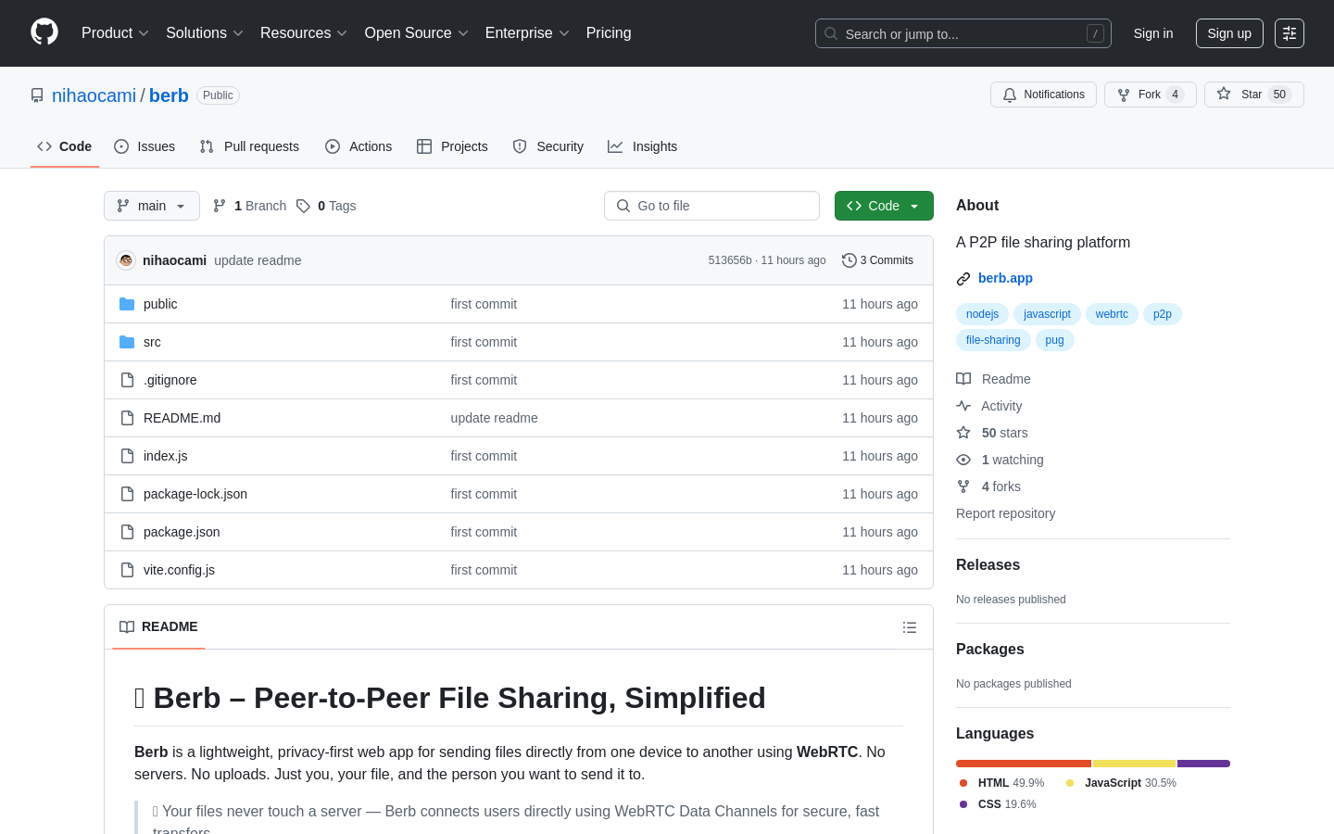The height and width of the screenshot is (834, 1334).
Task: Click the 513656b commit hash
Action: tap(730, 260)
